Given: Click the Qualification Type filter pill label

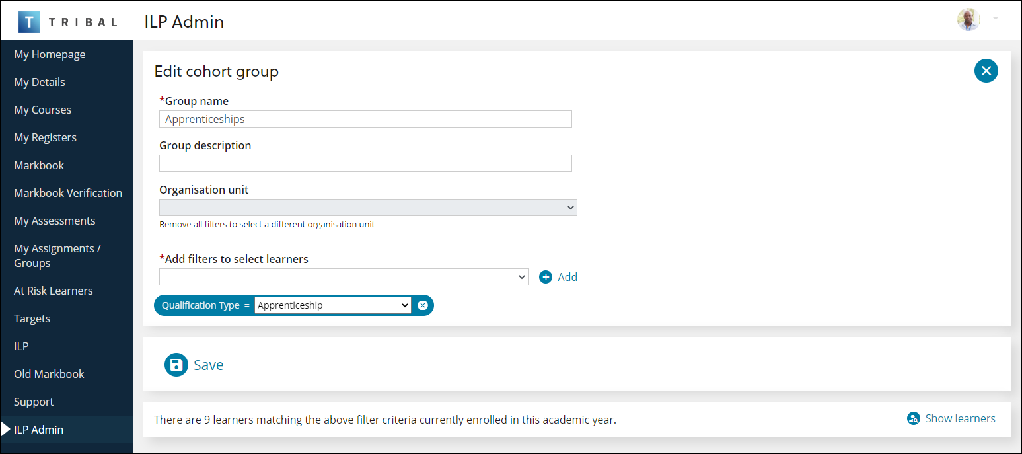Looking at the screenshot, I should (201, 305).
